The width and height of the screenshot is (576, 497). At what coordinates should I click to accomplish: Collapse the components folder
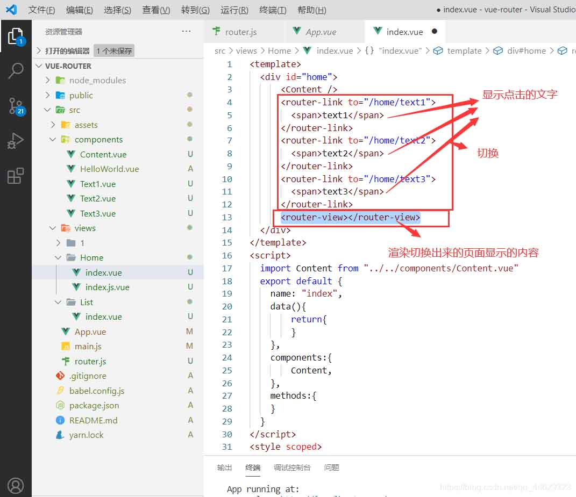[x=53, y=140]
